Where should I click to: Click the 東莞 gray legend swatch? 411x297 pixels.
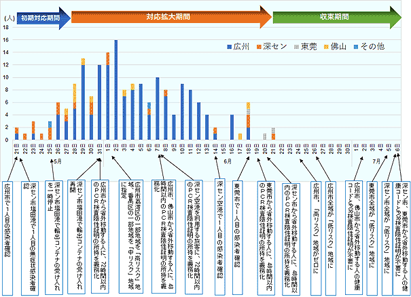tap(297, 47)
